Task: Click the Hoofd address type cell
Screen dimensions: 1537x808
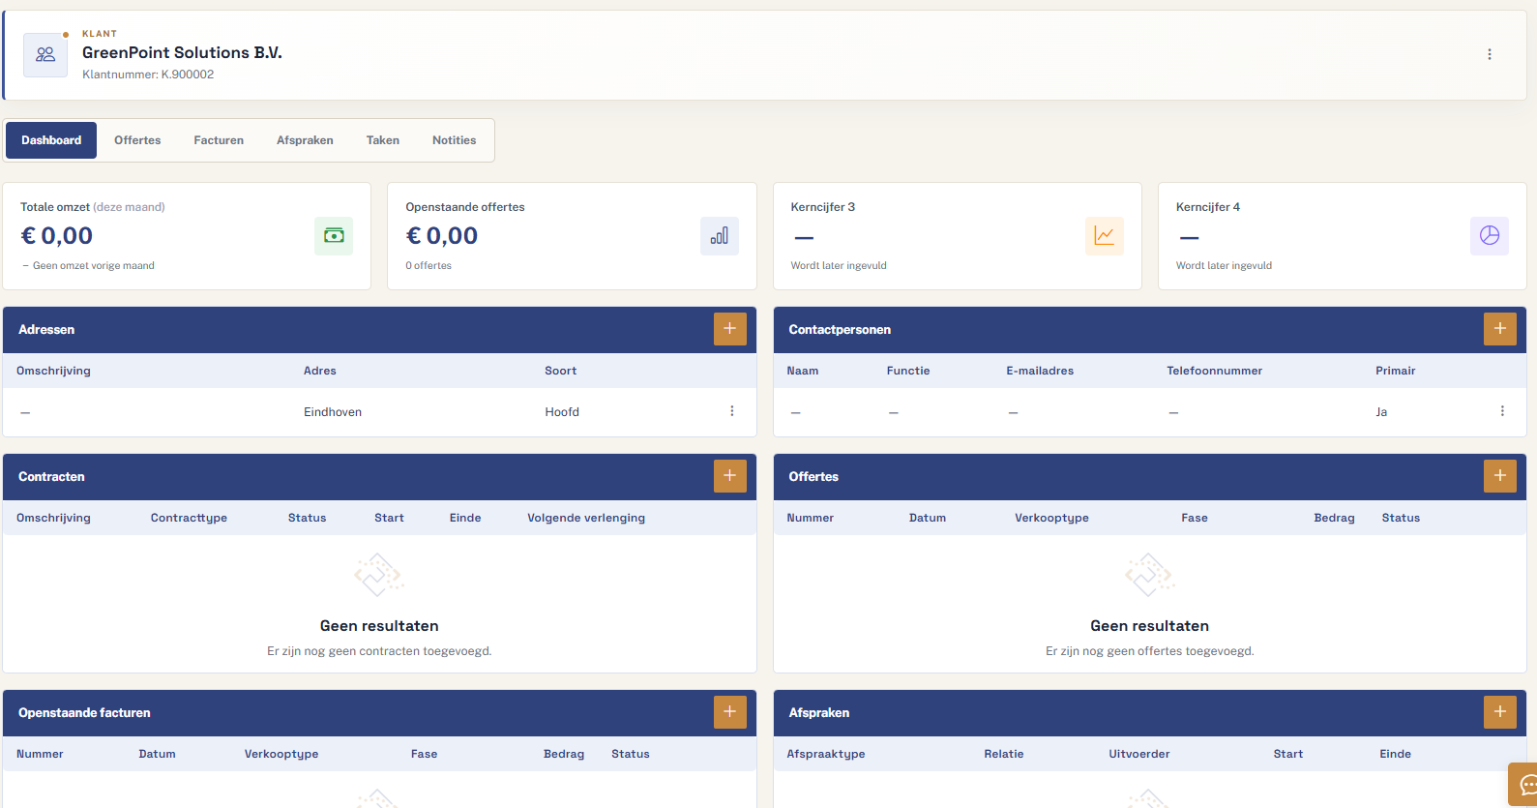Action: pyautogui.click(x=562, y=412)
